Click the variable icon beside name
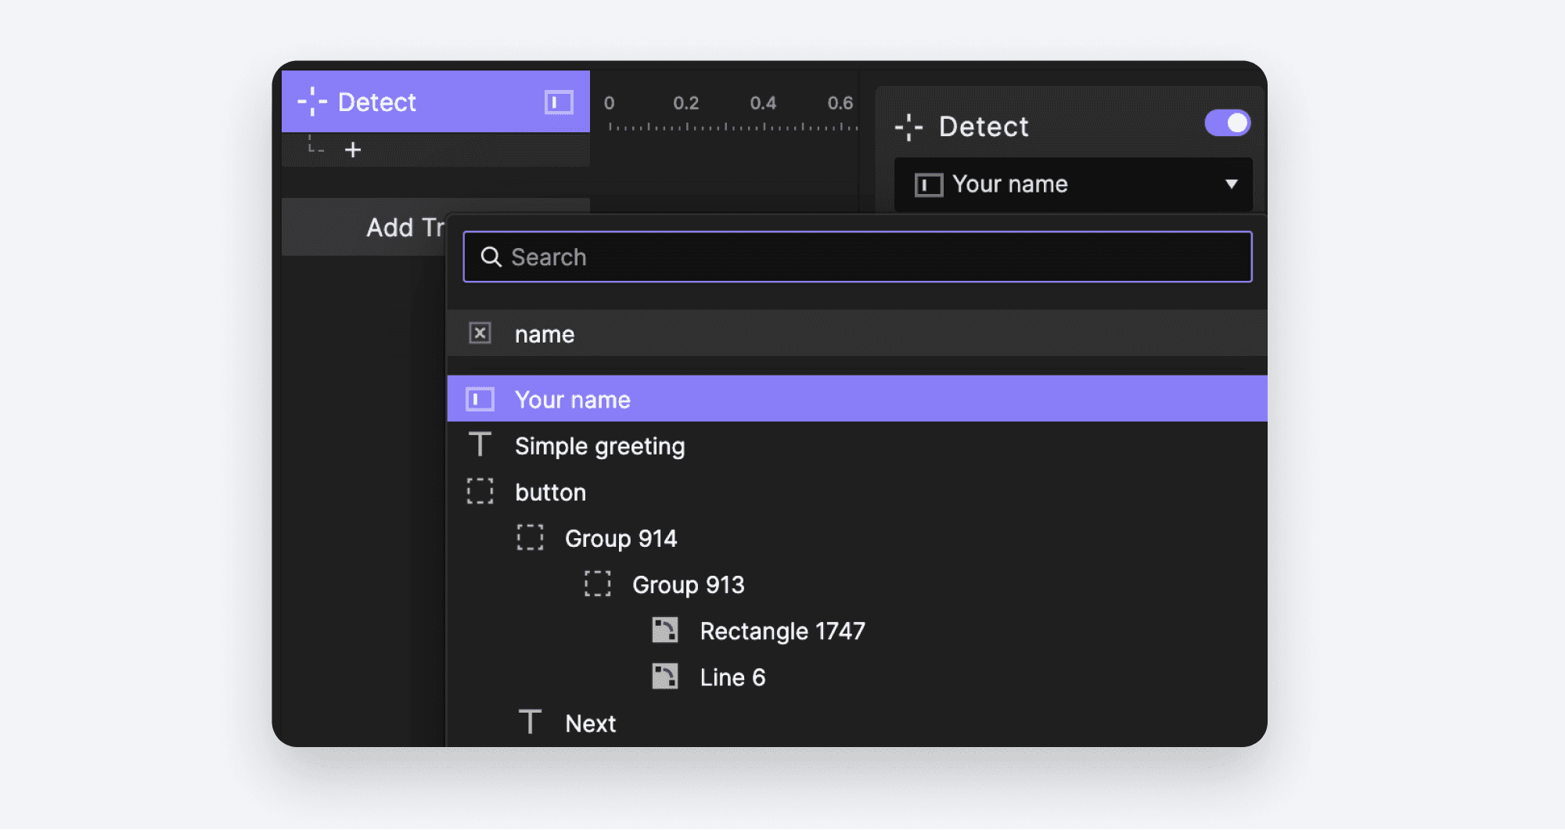This screenshot has height=830, width=1565. point(480,333)
